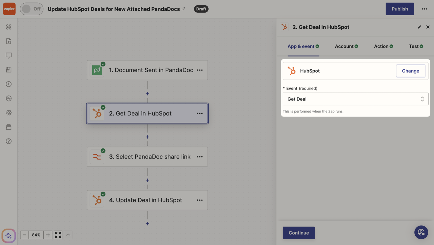Image resolution: width=434 pixels, height=245 pixels.
Task: Select step 4 Update Deal in HubSpot
Action: pos(147,200)
